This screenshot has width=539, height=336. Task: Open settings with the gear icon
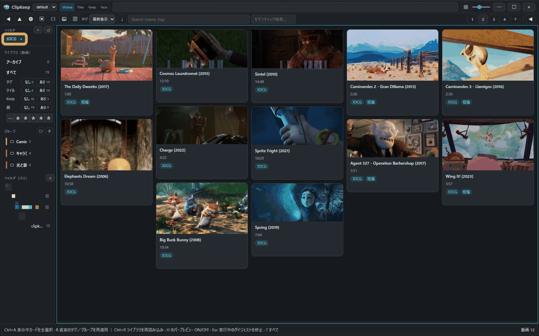point(31,19)
